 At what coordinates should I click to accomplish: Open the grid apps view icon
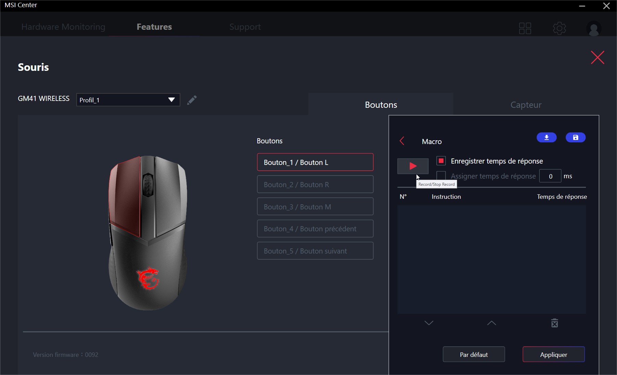(525, 28)
